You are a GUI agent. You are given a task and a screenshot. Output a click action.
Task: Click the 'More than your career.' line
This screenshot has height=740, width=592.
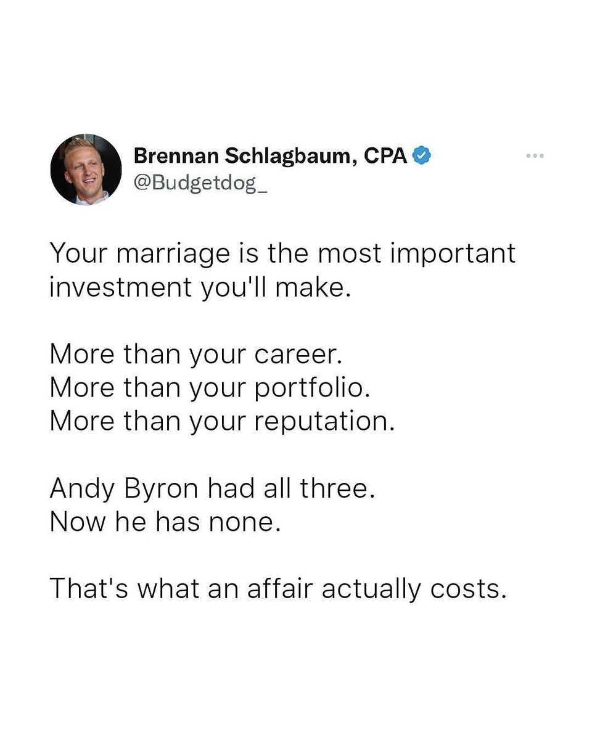click(x=195, y=354)
